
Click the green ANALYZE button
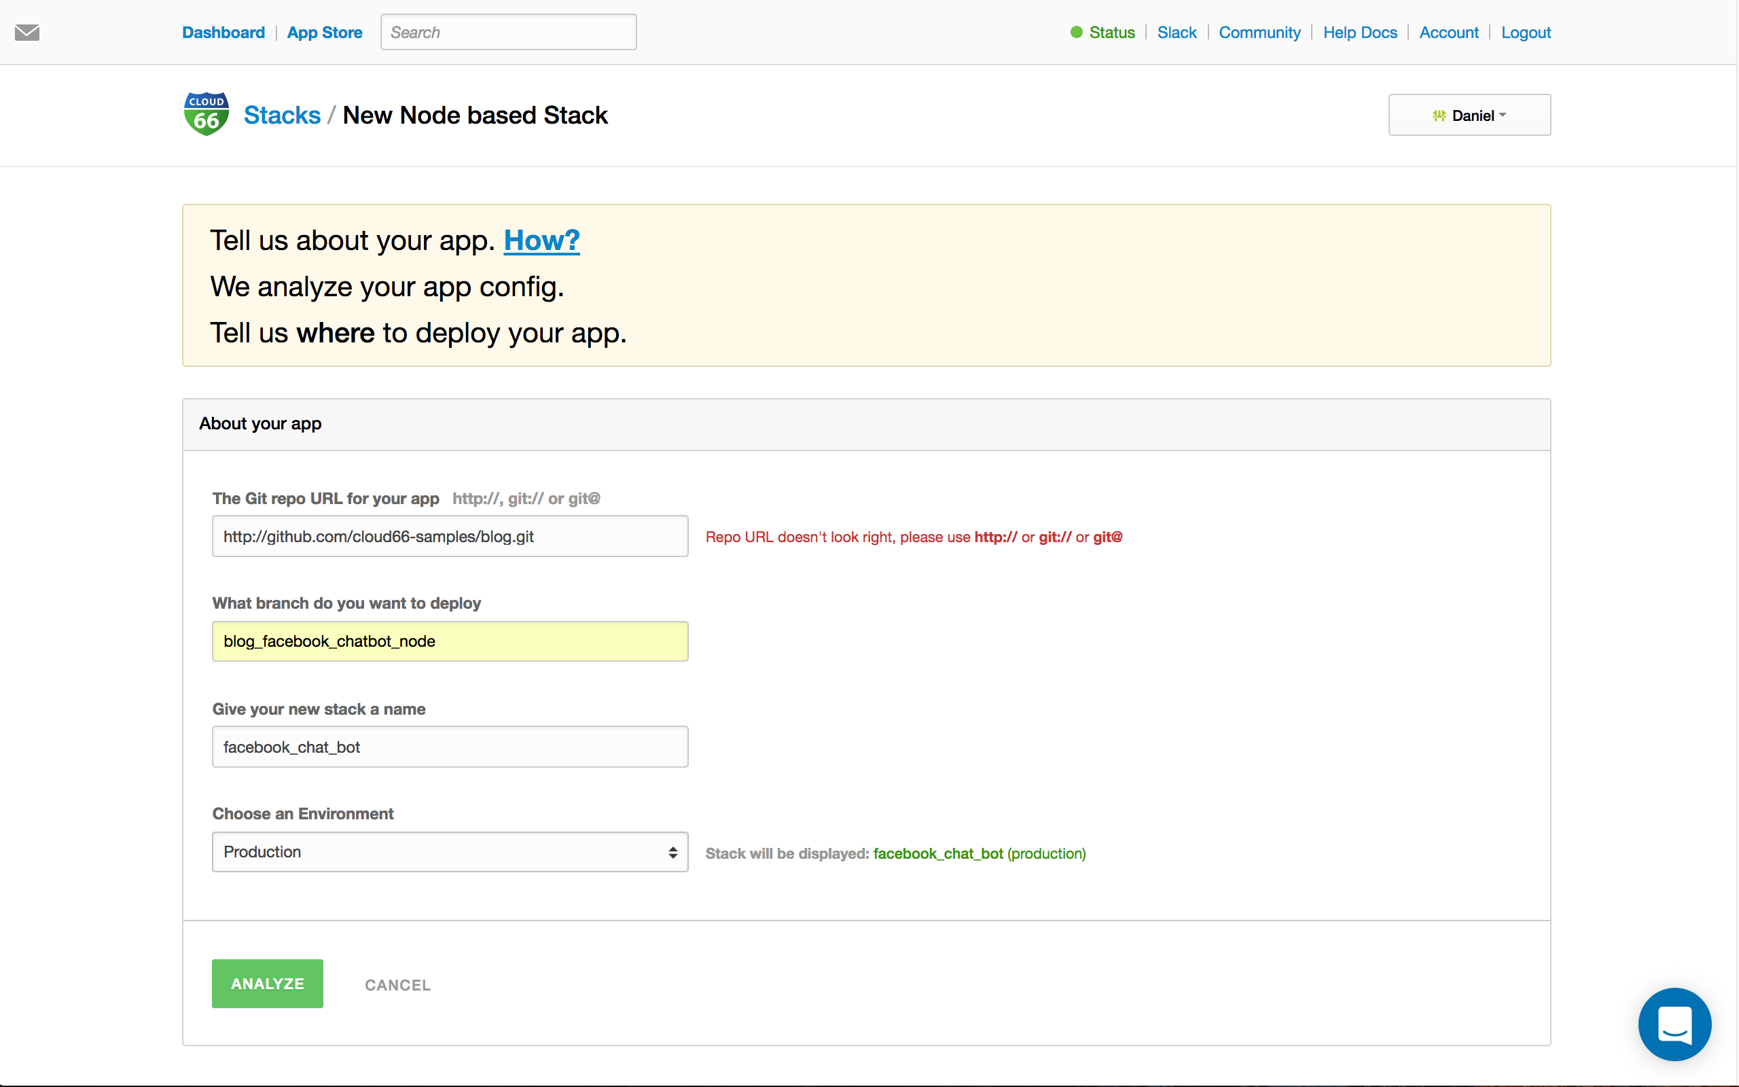pyautogui.click(x=268, y=984)
